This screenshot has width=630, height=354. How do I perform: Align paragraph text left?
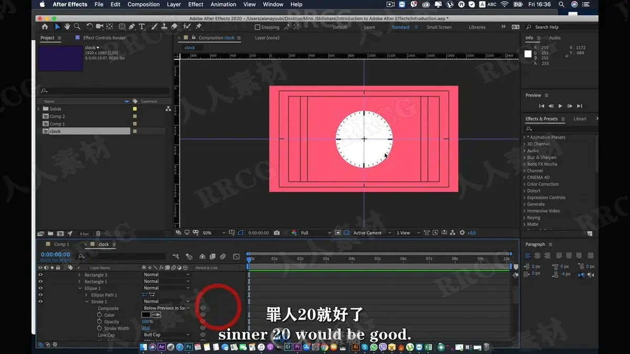click(528, 255)
